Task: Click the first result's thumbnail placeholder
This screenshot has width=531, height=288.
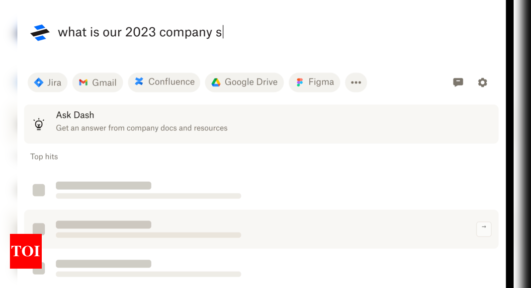Action: click(39, 190)
